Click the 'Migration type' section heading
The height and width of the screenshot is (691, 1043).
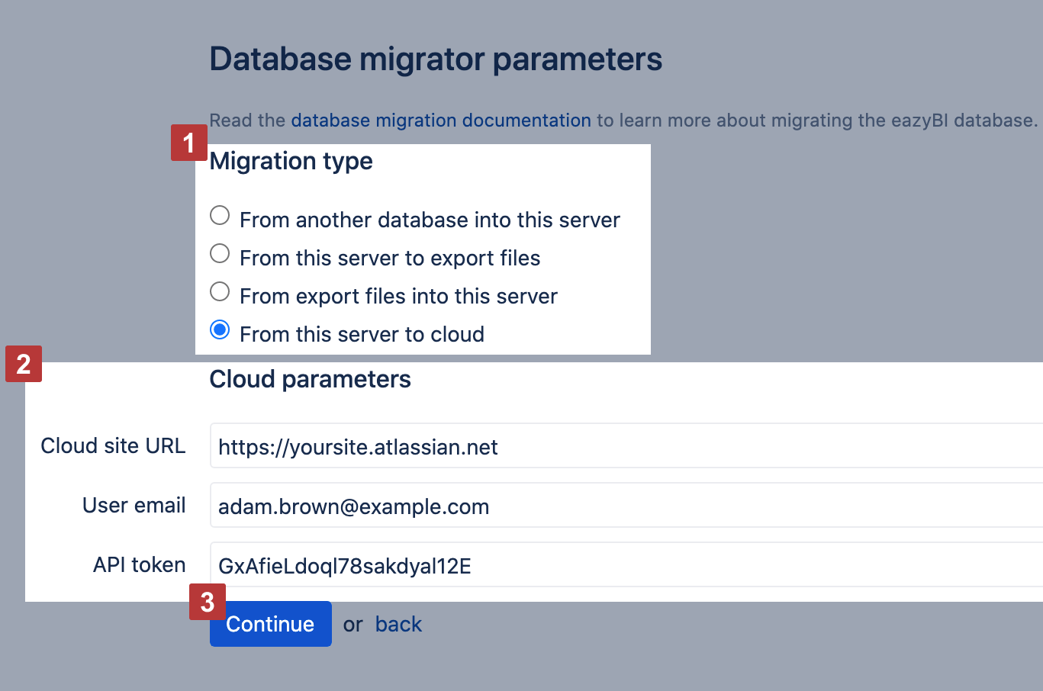(291, 161)
